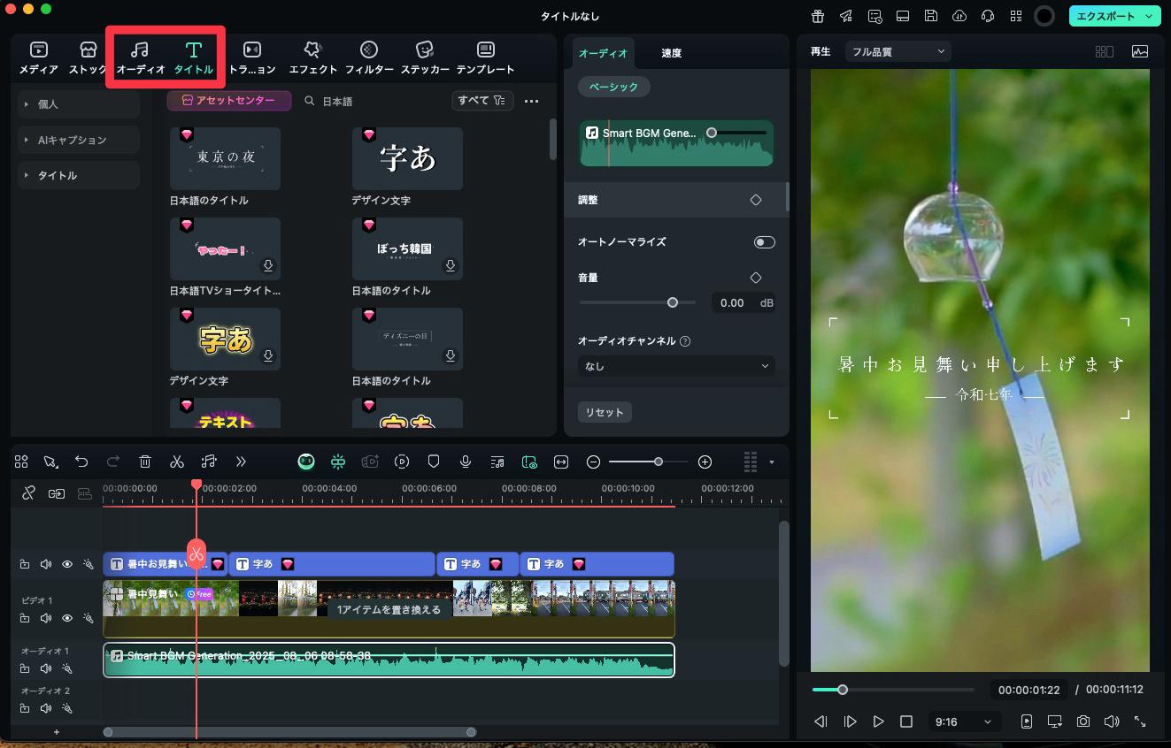
Task: Delete selected clip with the trash icon
Action: 145,462
